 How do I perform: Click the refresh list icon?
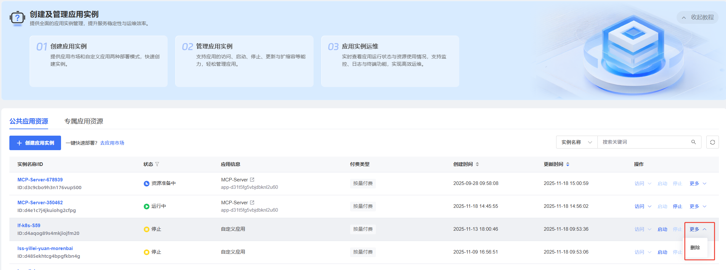pos(712,142)
